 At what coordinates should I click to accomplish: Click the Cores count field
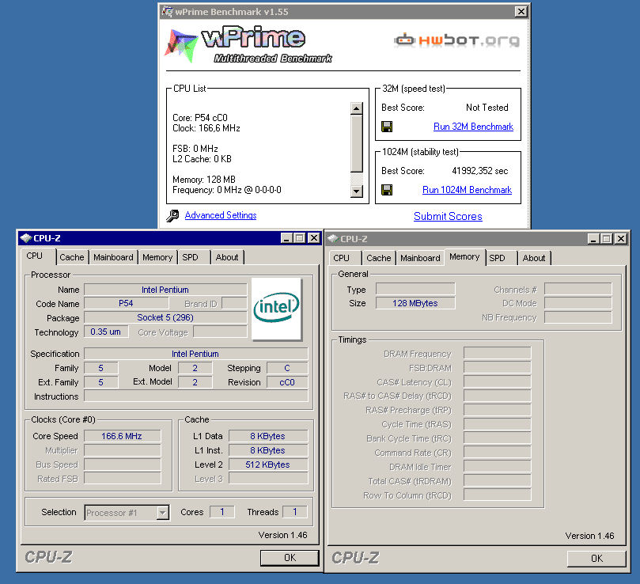click(222, 512)
